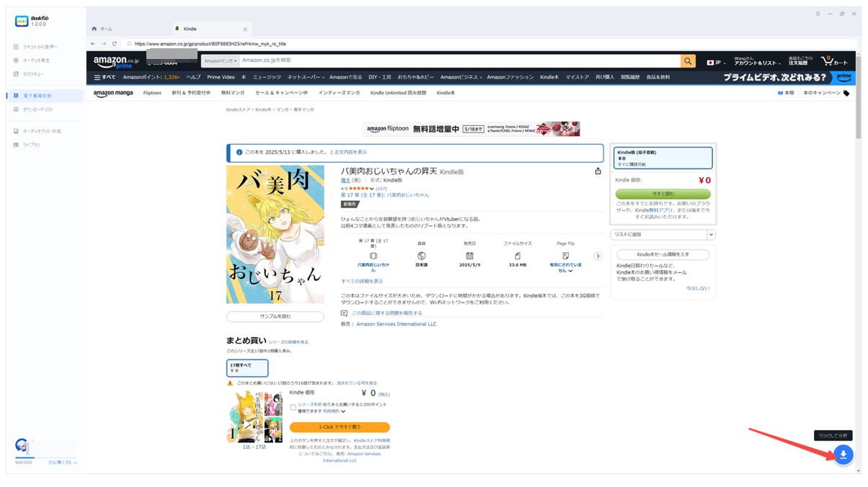868x487 pixels.
Task: Reload the page with refresh icon
Action: click(x=114, y=44)
